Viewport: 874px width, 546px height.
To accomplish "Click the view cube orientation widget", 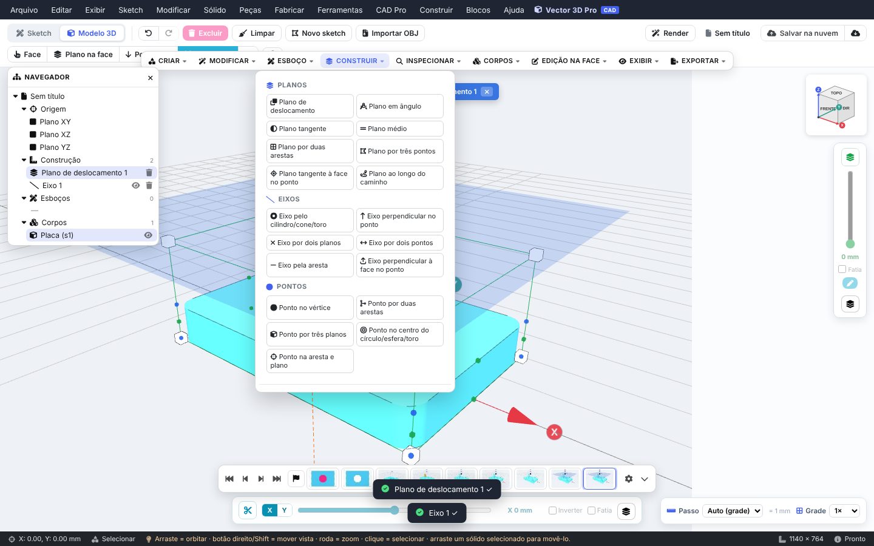I will tap(836, 107).
